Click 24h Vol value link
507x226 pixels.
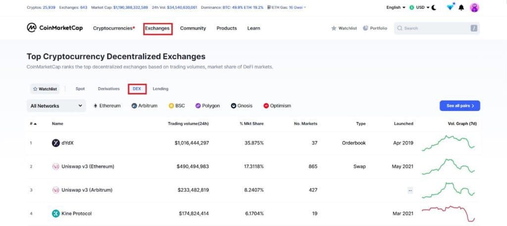pos(182,7)
